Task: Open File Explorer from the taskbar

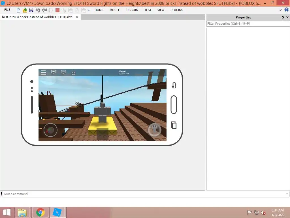Action: tap(22, 212)
